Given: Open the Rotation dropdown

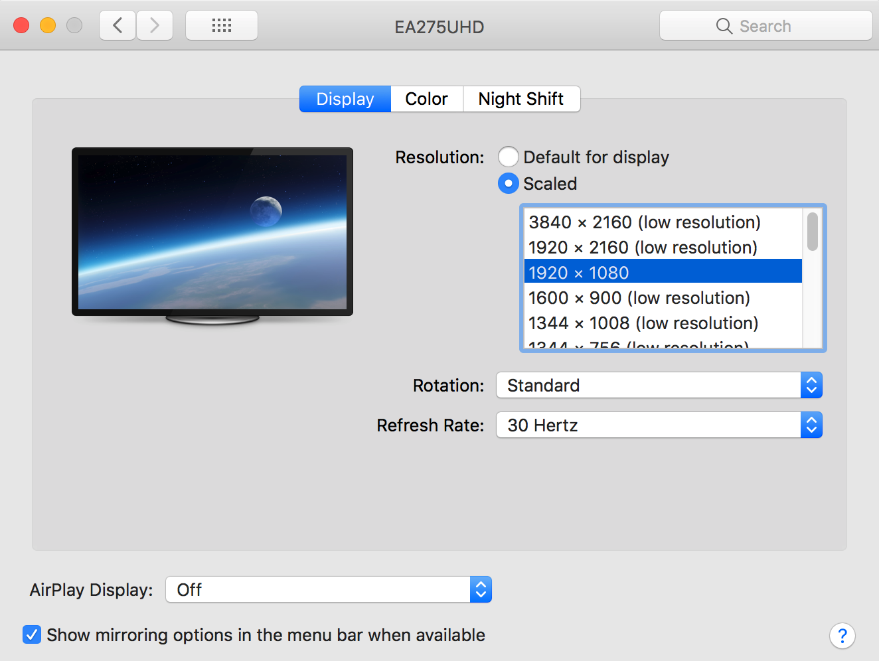Looking at the screenshot, I should (x=659, y=385).
